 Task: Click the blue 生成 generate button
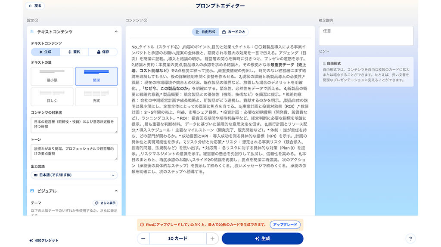click(x=262, y=238)
